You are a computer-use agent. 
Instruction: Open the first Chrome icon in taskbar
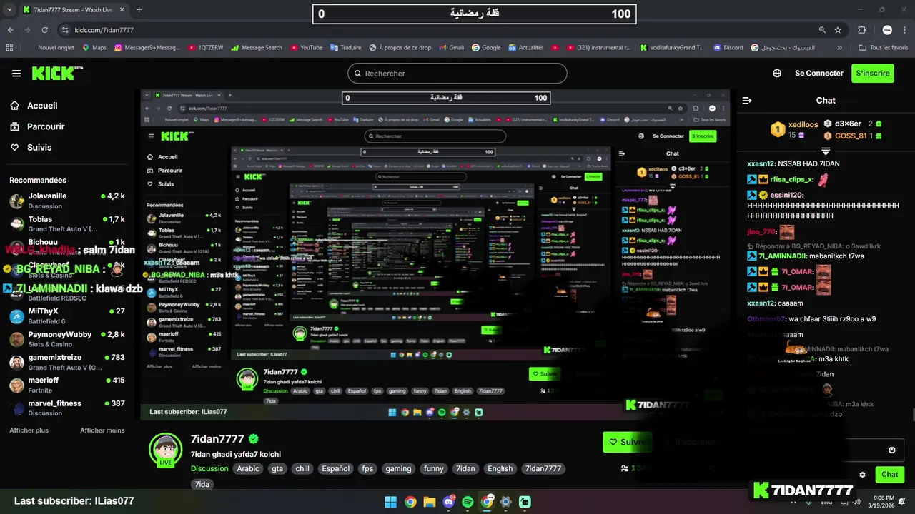click(x=410, y=502)
